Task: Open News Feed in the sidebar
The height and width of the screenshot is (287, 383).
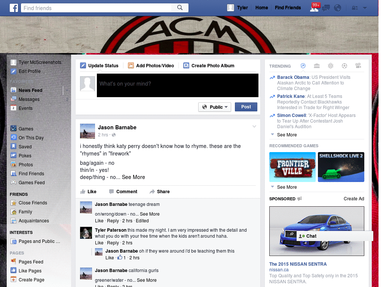Action: pos(30,90)
